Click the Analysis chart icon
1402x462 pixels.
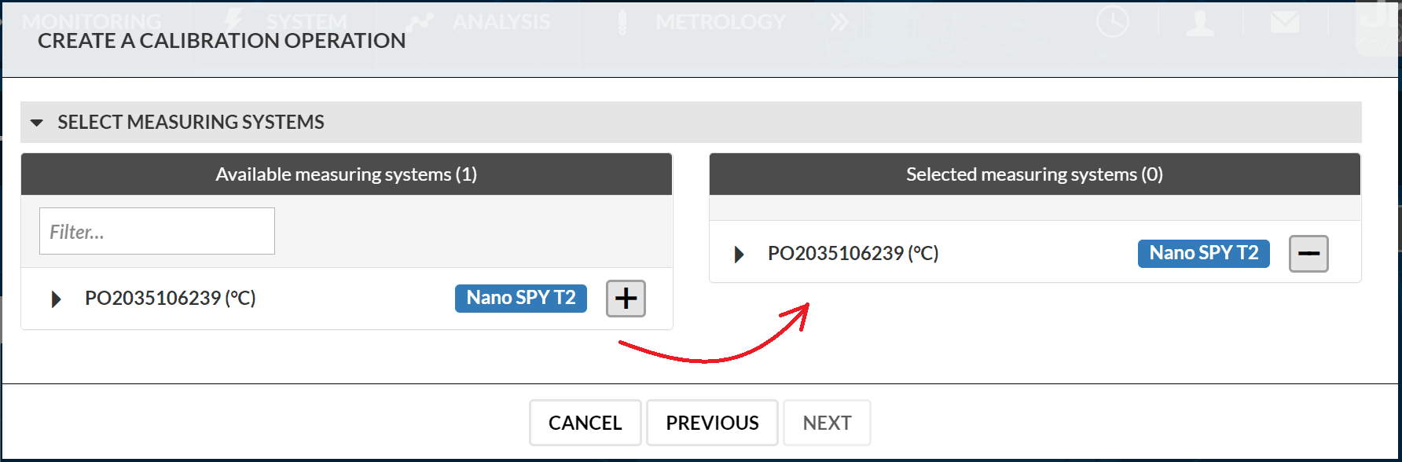[x=420, y=22]
